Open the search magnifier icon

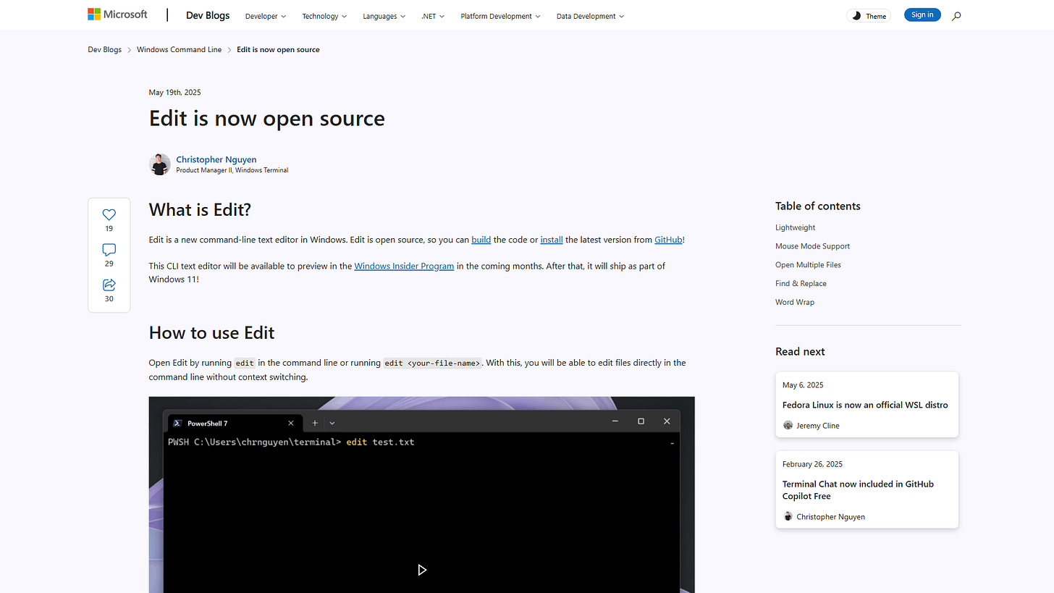coord(956,16)
